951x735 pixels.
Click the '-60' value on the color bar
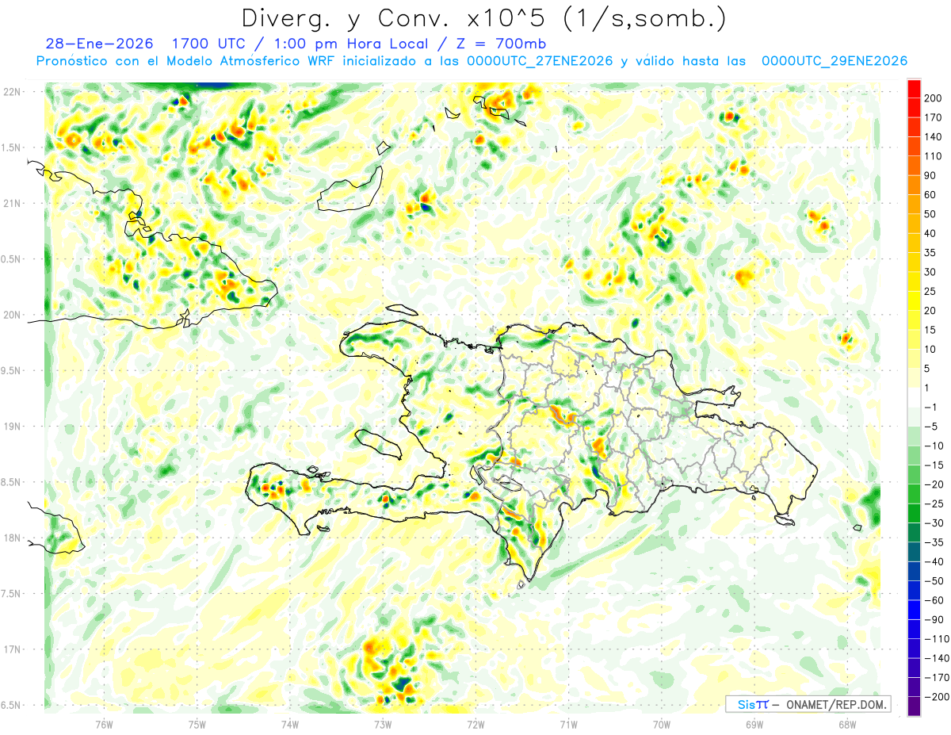tap(933, 600)
